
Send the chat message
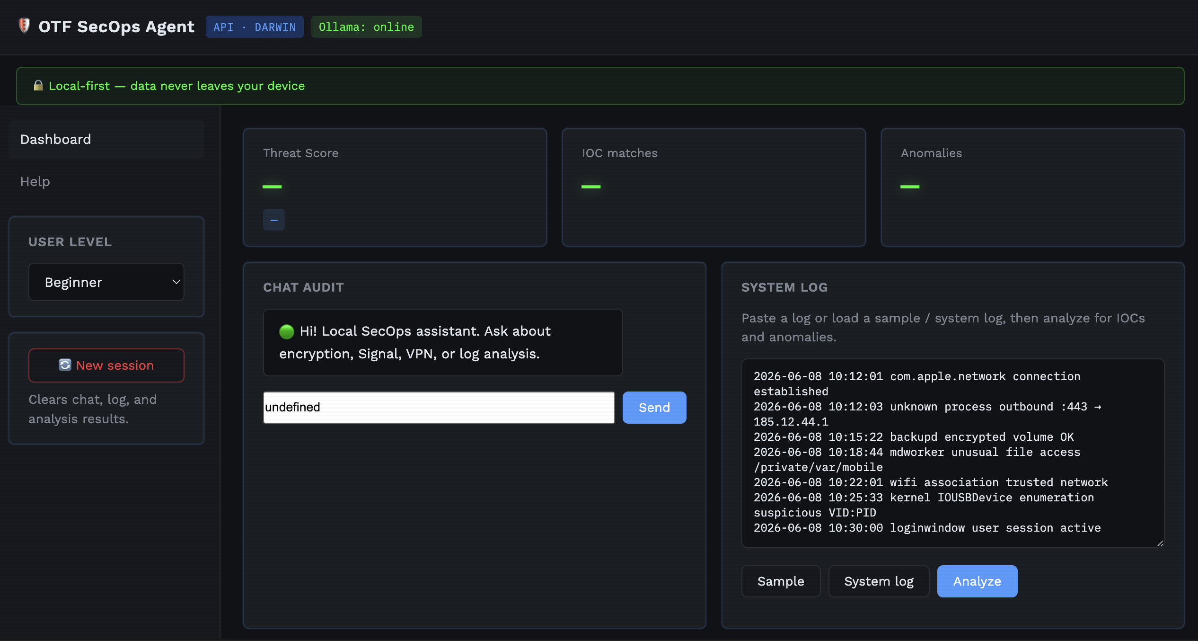point(654,408)
